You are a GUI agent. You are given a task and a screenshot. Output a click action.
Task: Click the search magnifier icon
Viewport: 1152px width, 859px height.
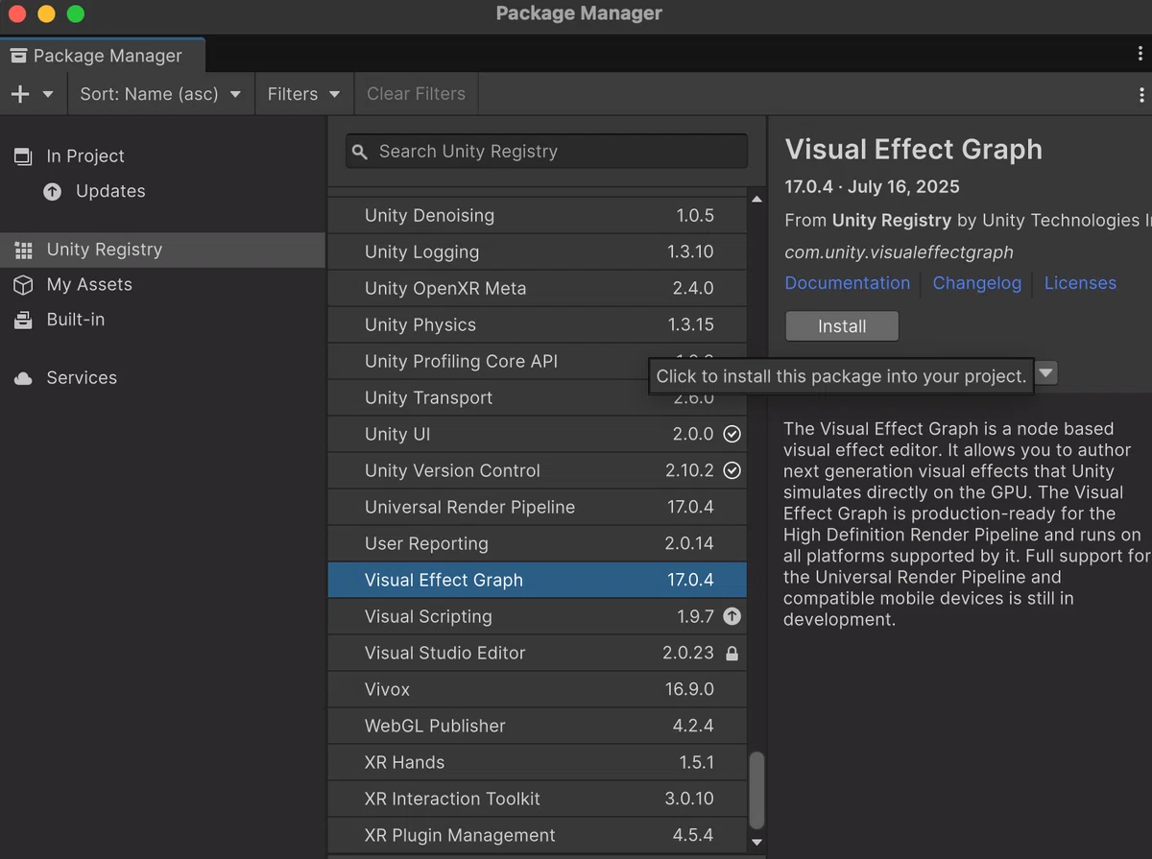[x=360, y=152]
